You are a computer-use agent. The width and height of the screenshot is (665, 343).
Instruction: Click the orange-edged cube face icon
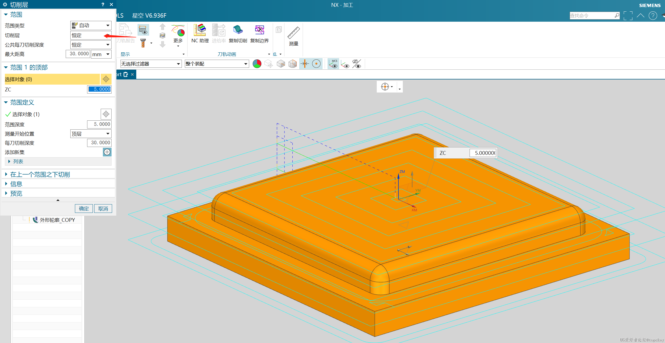coord(293,64)
